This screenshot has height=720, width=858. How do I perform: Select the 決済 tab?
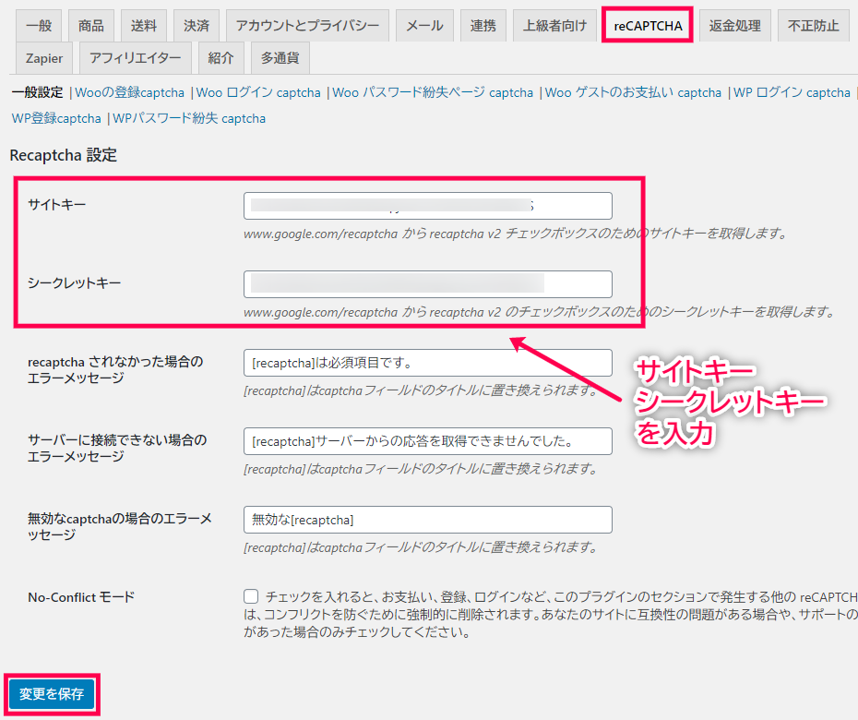coord(197,26)
